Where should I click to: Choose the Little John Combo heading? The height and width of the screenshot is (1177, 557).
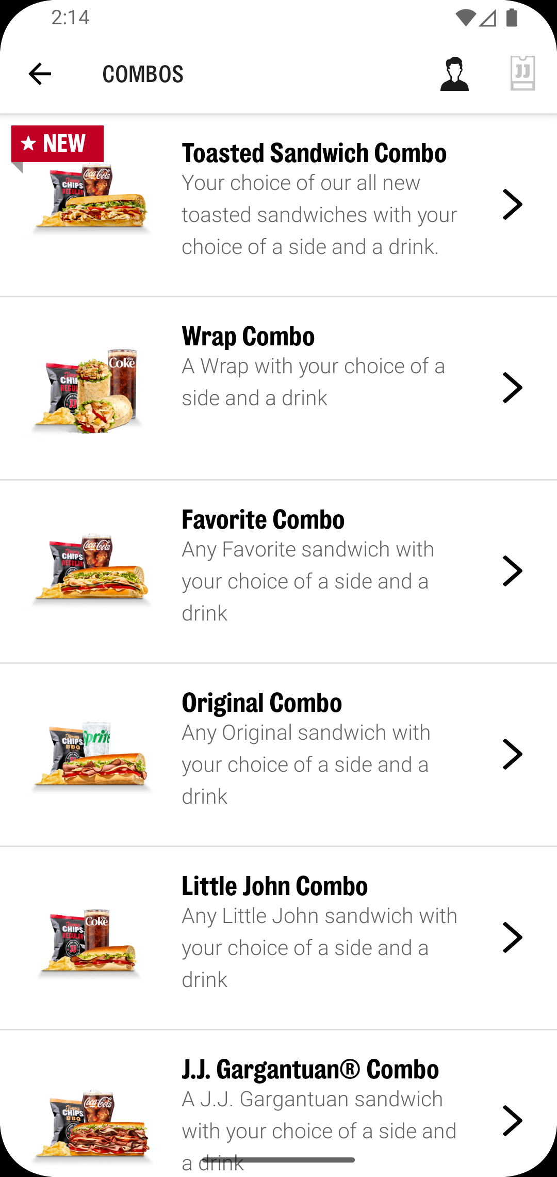(274, 886)
